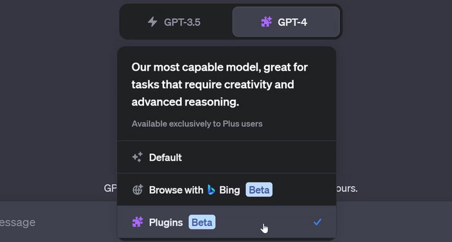Click the GPT-4 model description heading
Viewport: 452px width, 242px height.
pyautogui.click(x=220, y=84)
